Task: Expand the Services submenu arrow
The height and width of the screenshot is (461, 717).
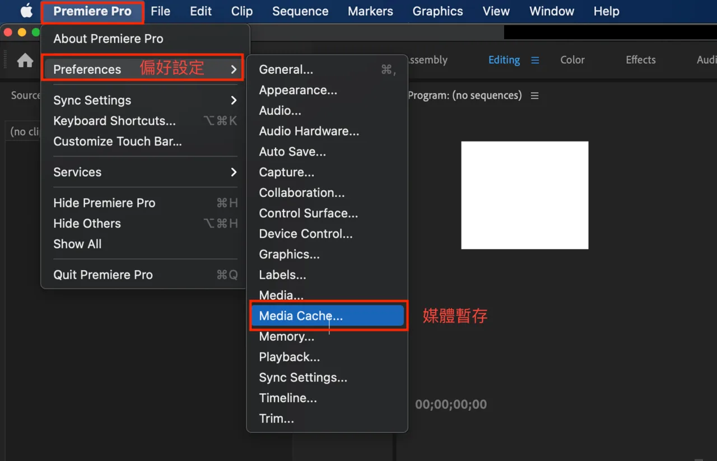Action: point(234,172)
